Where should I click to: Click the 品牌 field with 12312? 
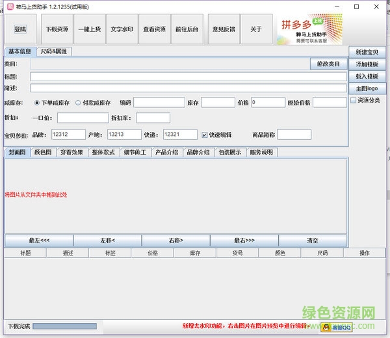tap(68, 135)
